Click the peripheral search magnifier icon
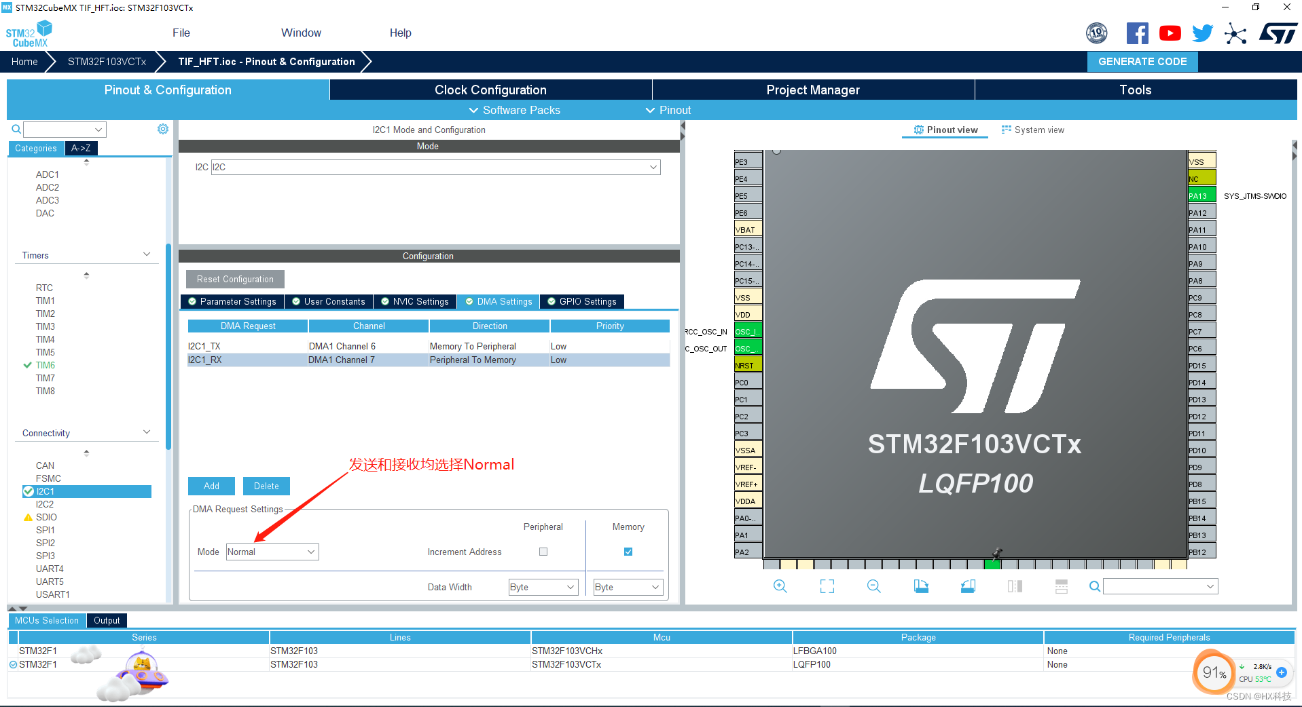Viewport: 1302px width, 707px height. [x=16, y=129]
